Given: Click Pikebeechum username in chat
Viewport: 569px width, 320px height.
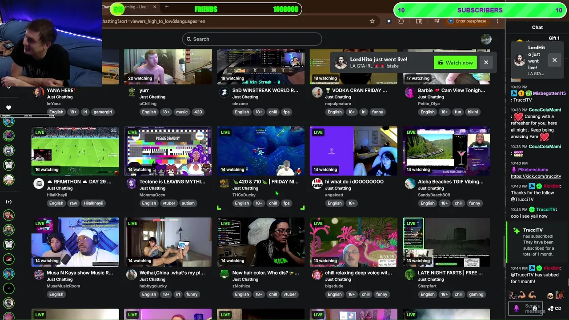Looking at the screenshot, I should (532, 169).
